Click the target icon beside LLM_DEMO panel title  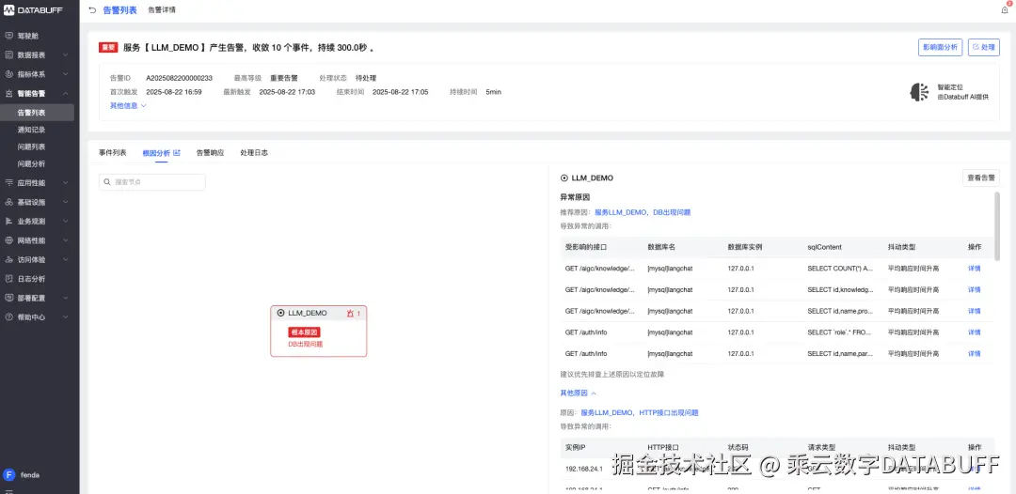(564, 178)
